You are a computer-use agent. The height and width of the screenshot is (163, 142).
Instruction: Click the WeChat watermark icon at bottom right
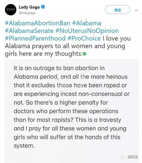(123, 157)
